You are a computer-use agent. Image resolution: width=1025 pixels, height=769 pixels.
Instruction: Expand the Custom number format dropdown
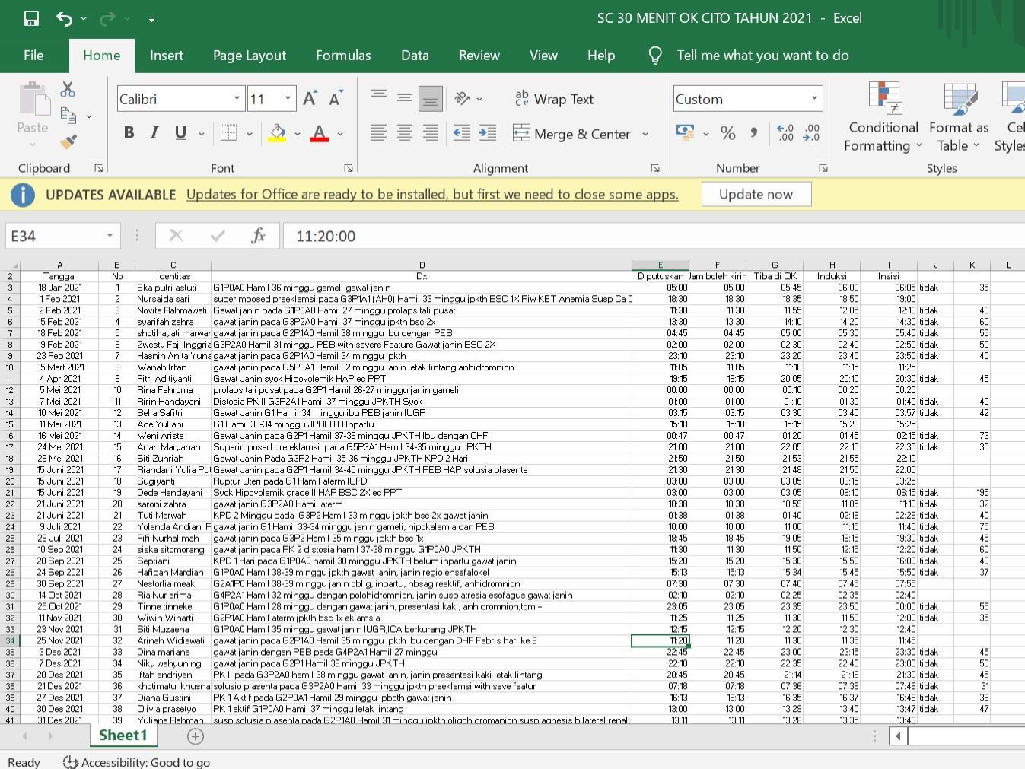(x=814, y=99)
